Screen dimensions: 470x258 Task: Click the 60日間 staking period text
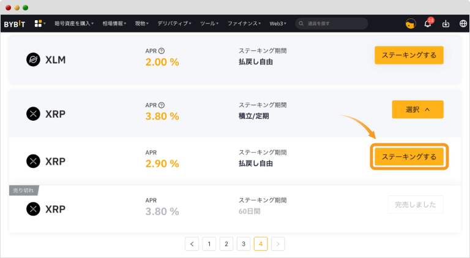(250, 211)
